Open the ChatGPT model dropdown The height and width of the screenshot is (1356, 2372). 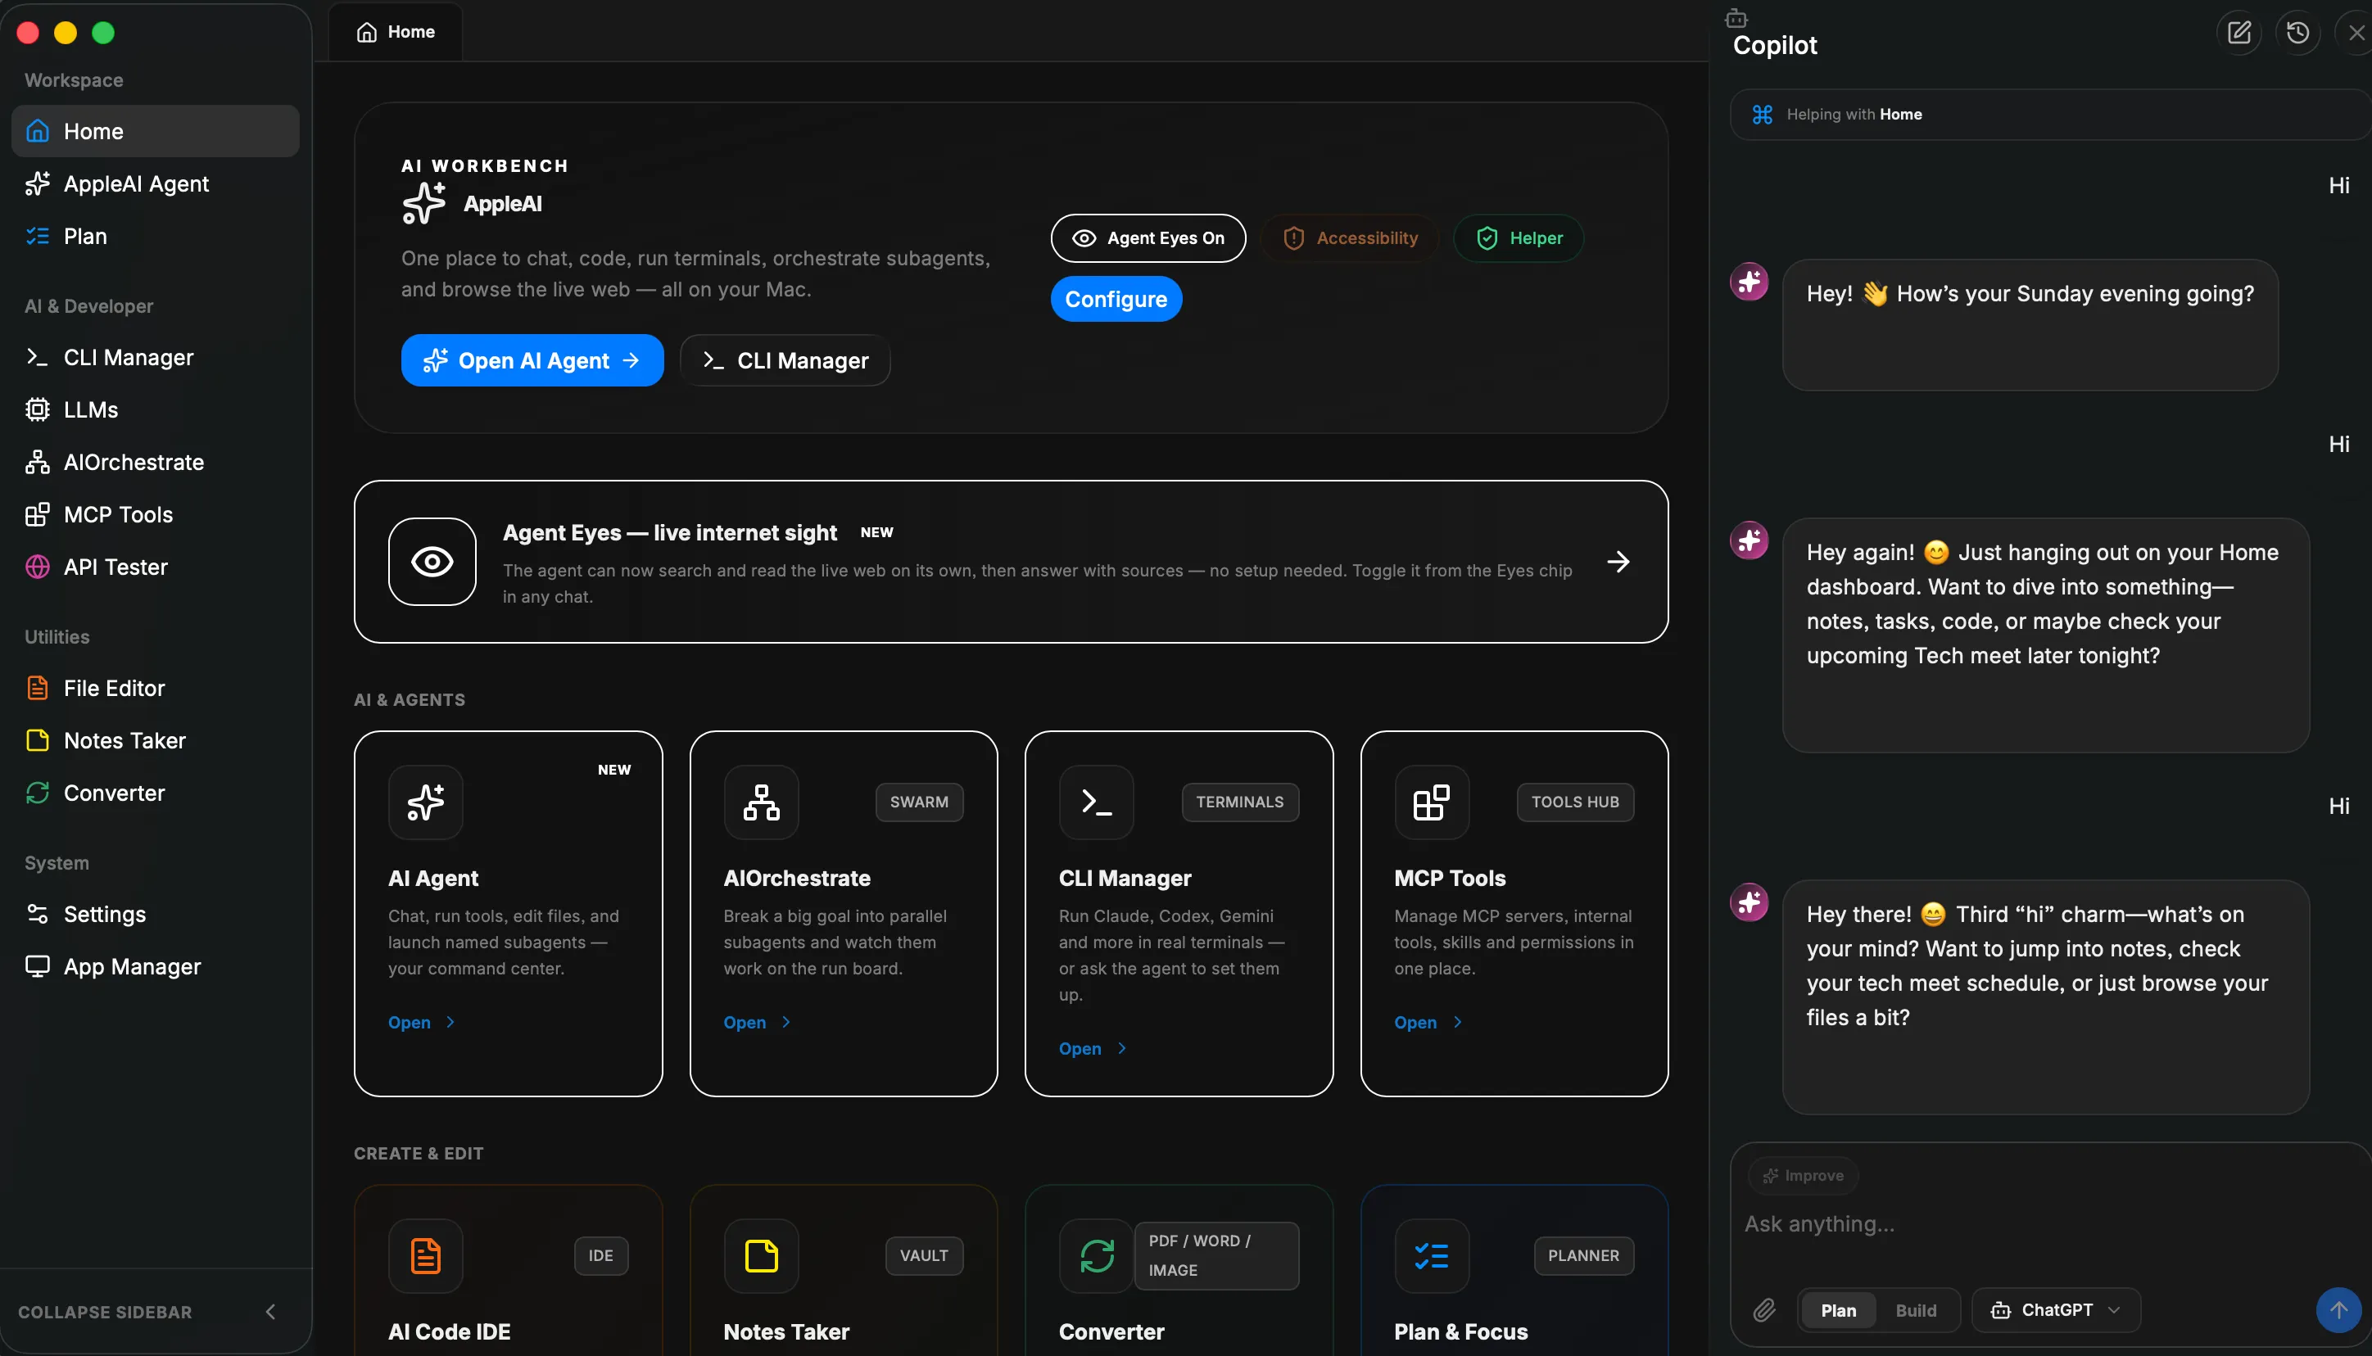coord(2057,1310)
